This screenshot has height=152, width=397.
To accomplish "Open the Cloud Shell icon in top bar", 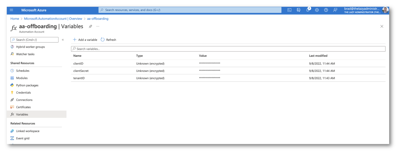I will point(289,10).
